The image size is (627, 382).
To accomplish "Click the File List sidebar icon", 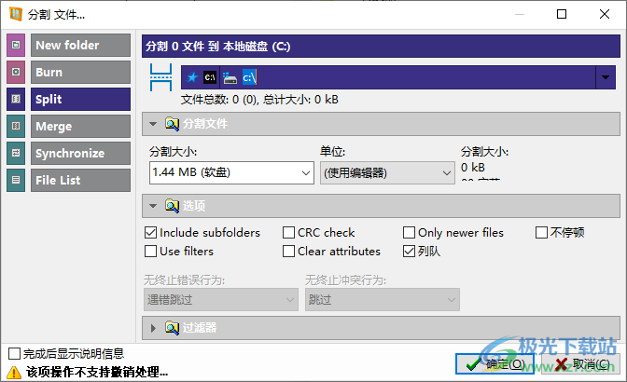I will pyautogui.click(x=16, y=180).
